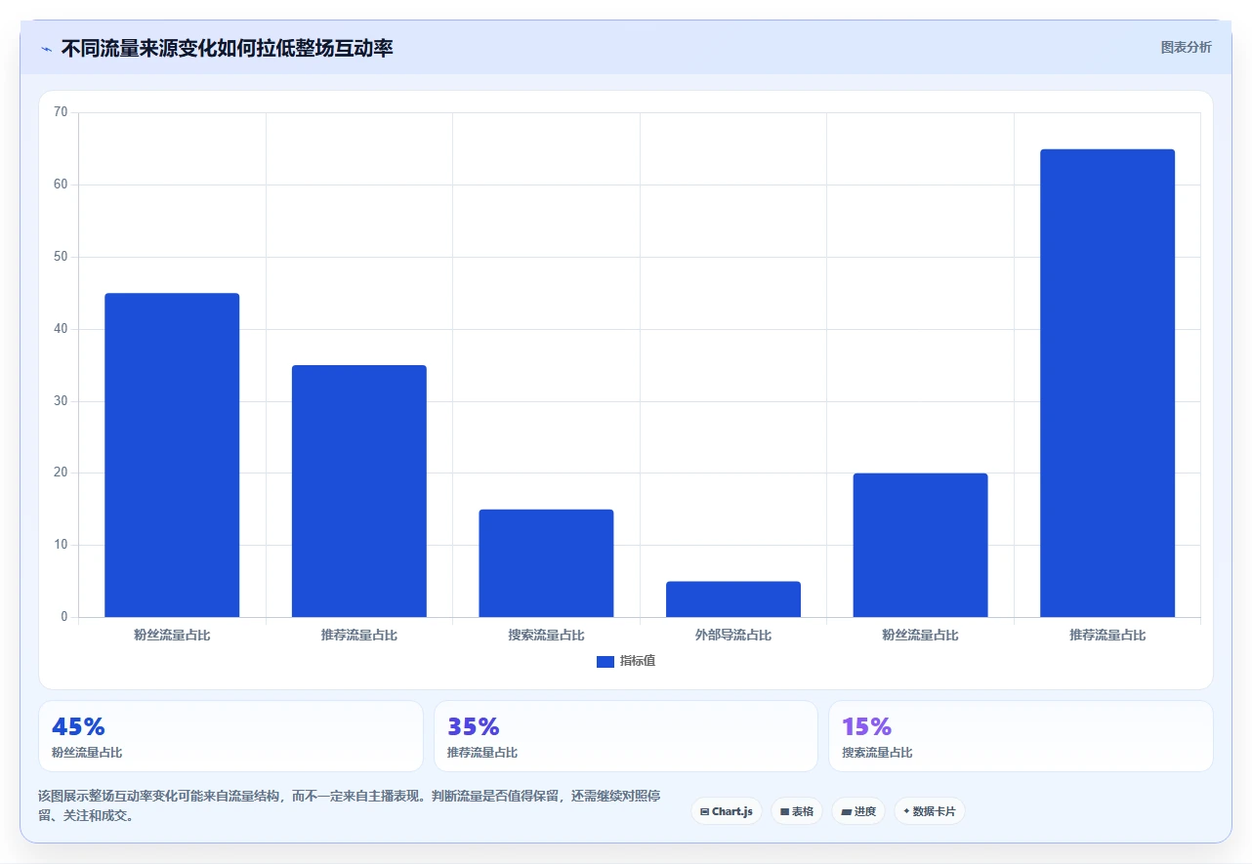
Task: Click the blue legend color box for 指标值
Action: (605, 662)
